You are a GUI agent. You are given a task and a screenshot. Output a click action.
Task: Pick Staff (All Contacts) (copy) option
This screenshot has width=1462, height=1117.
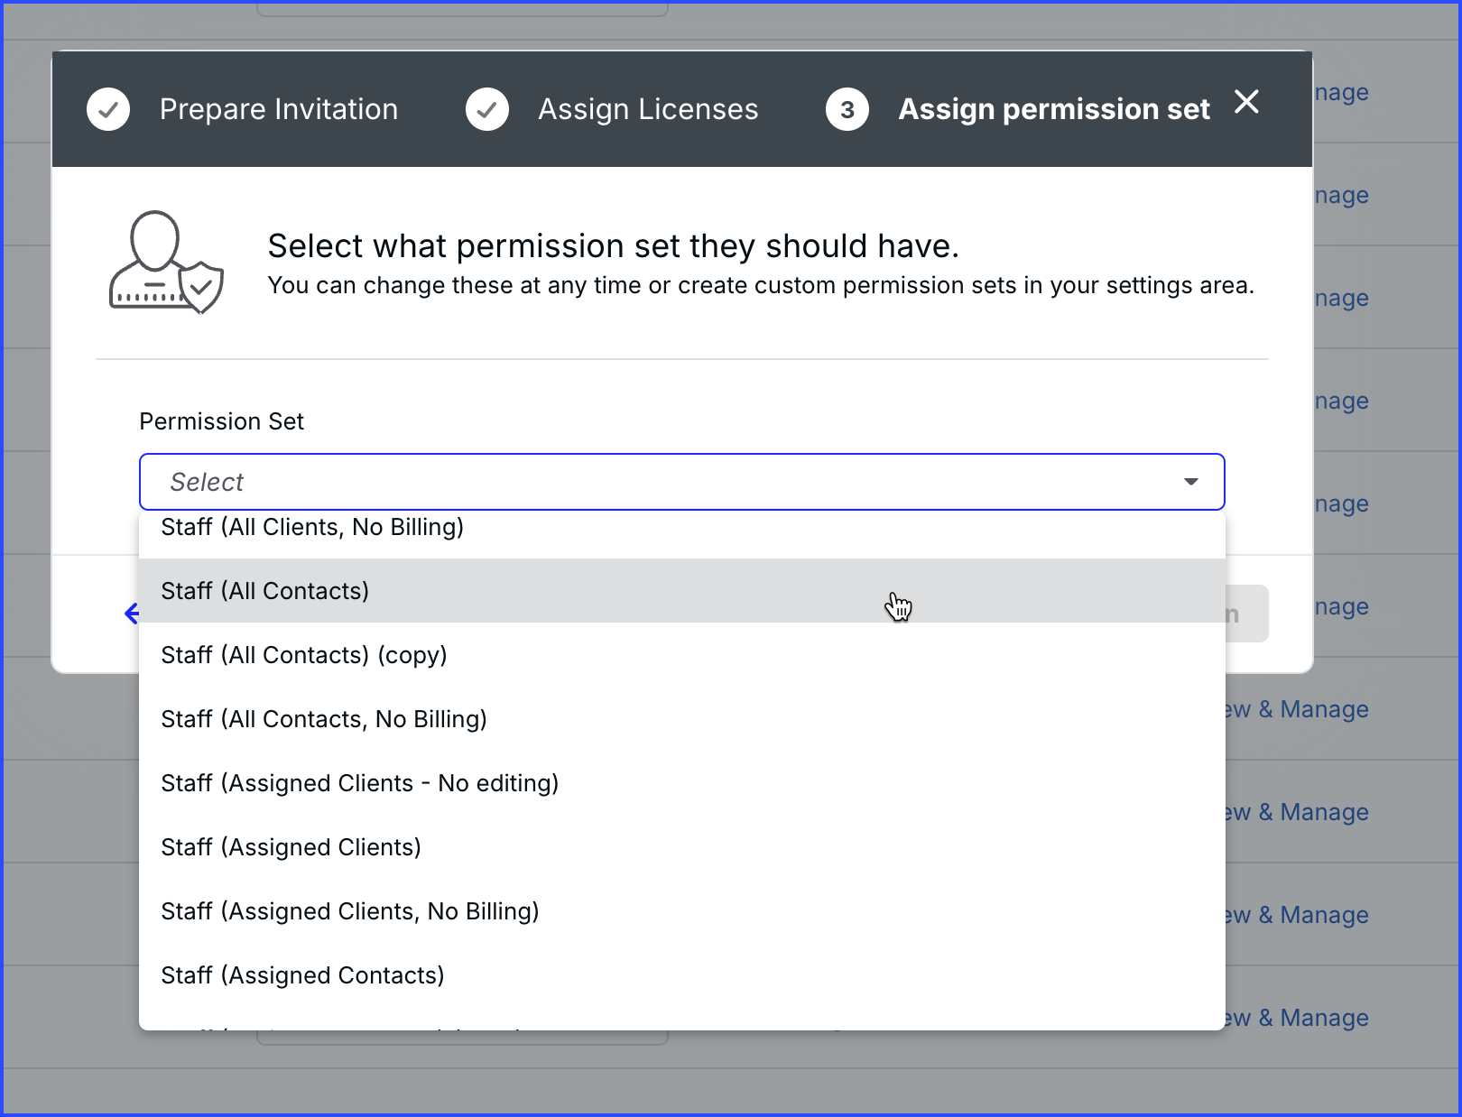pyautogui.click(x=304, y=655)
